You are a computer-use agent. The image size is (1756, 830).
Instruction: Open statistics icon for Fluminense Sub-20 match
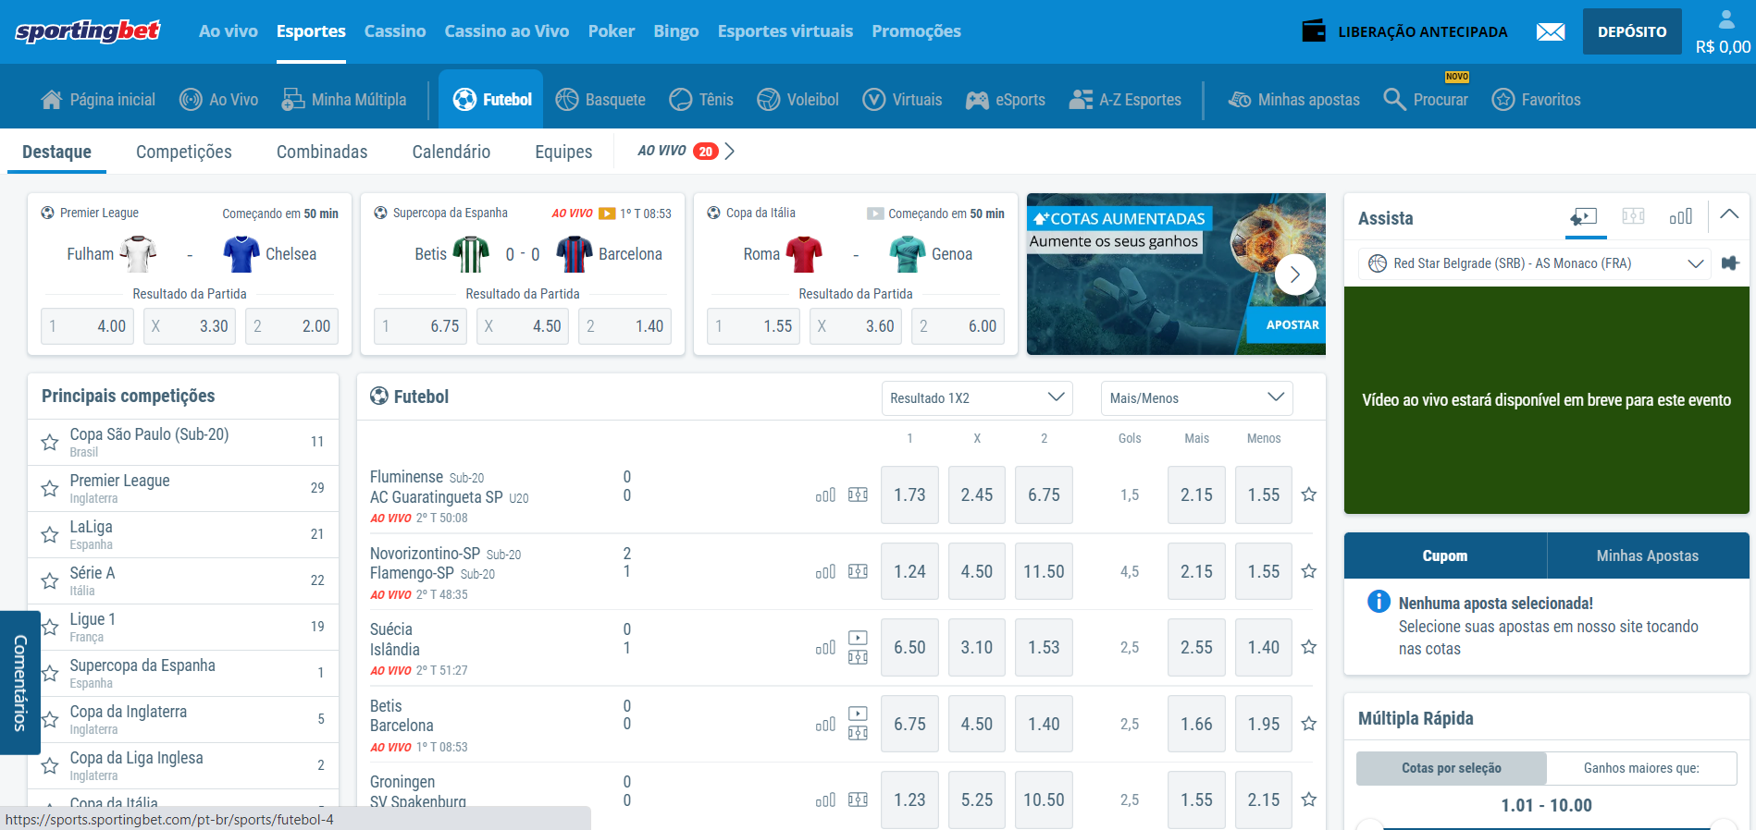[x=825, y=495]
